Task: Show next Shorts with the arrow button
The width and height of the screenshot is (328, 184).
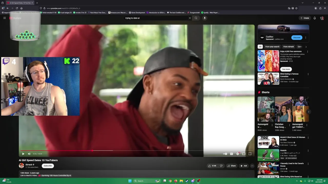Action: (x=309, y=112)
